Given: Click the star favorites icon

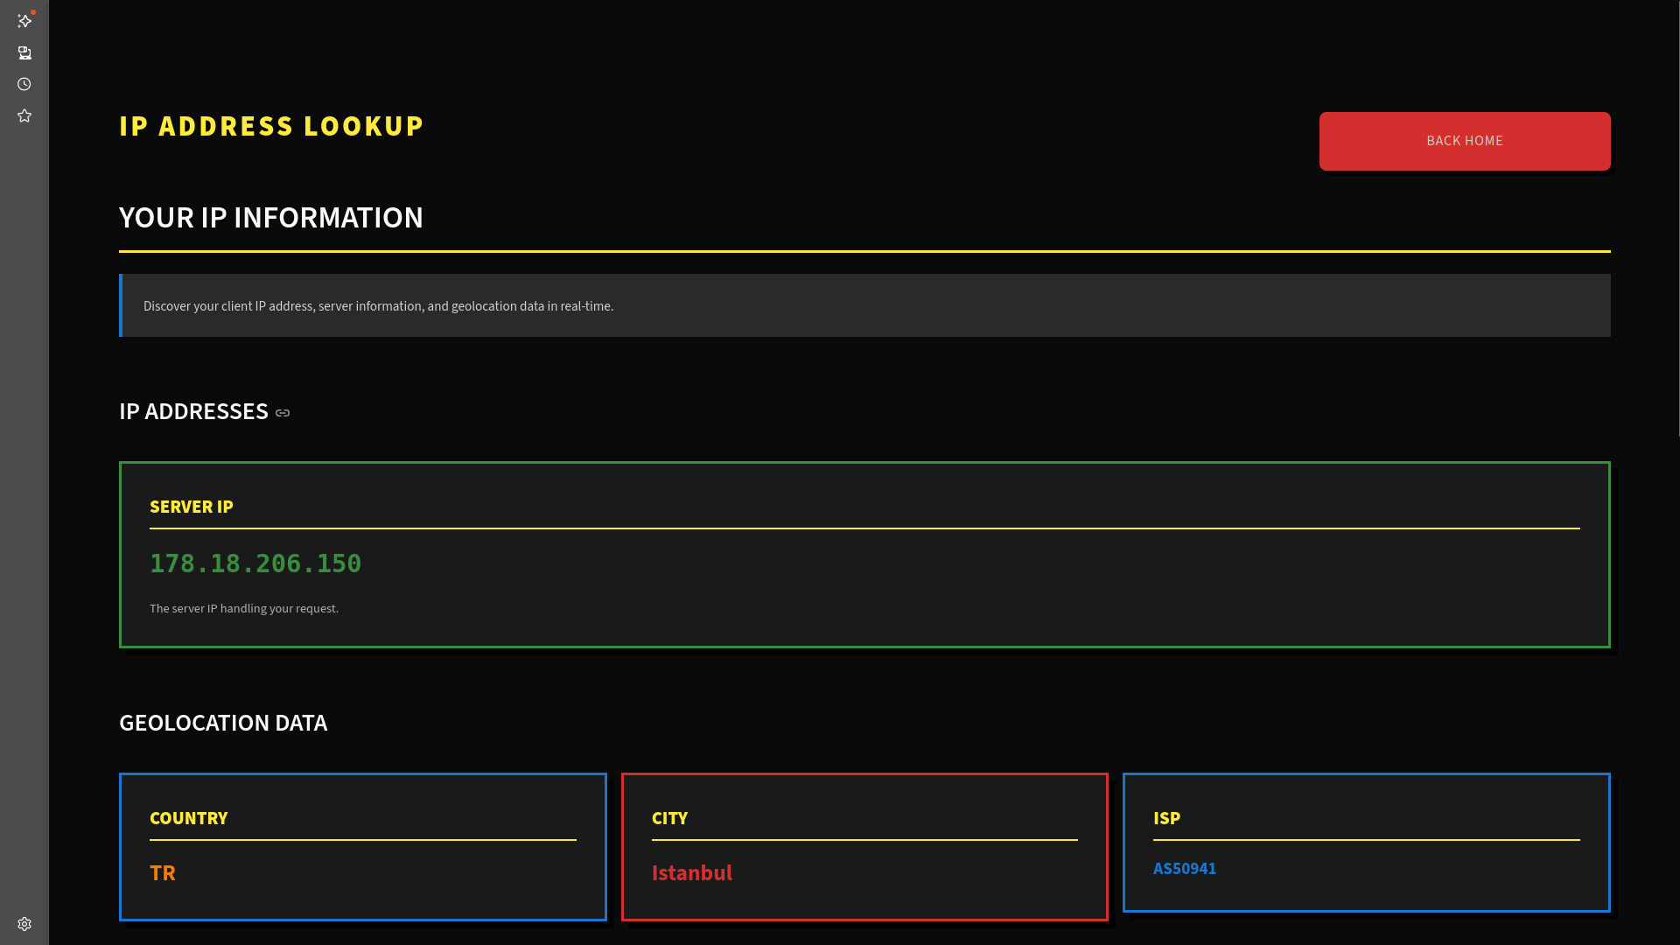Looking at the screenshot, I should point(24,115).
